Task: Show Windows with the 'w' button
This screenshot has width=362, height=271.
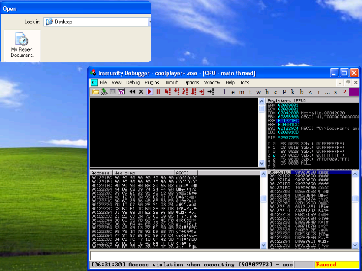Action: (258, 92)
